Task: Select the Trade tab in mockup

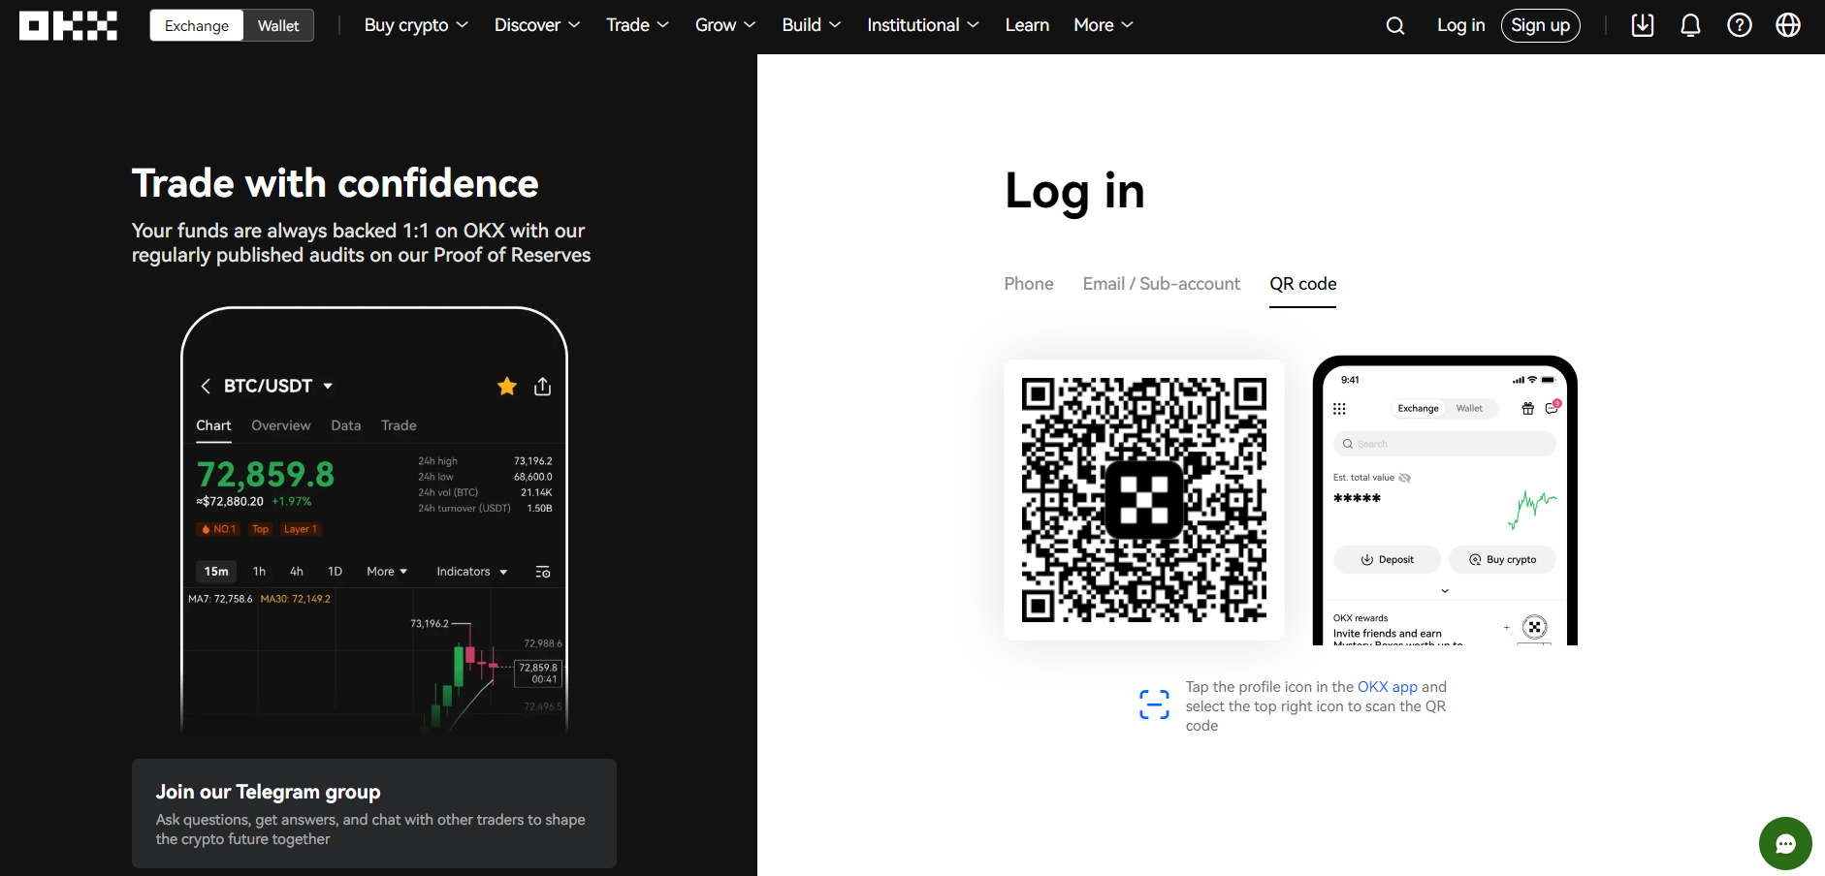Action: tap(399, 425)
